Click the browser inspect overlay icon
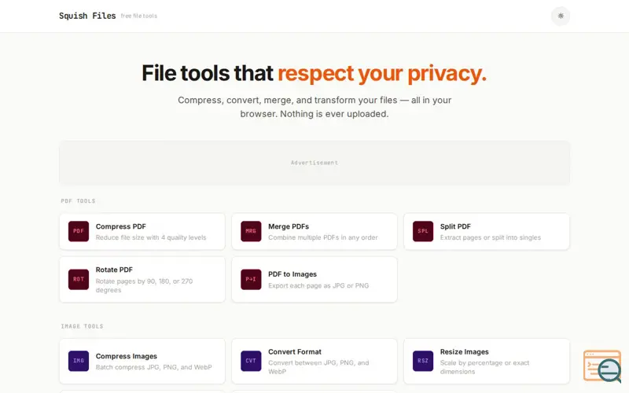Screen dimensions: 629x393 click(602, 366)
